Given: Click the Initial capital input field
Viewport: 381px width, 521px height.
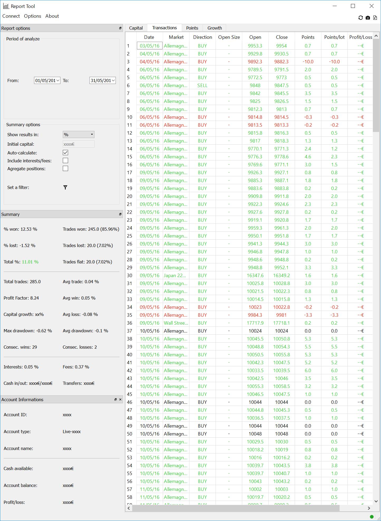Looking at the screenshot, I should [79, 144].
